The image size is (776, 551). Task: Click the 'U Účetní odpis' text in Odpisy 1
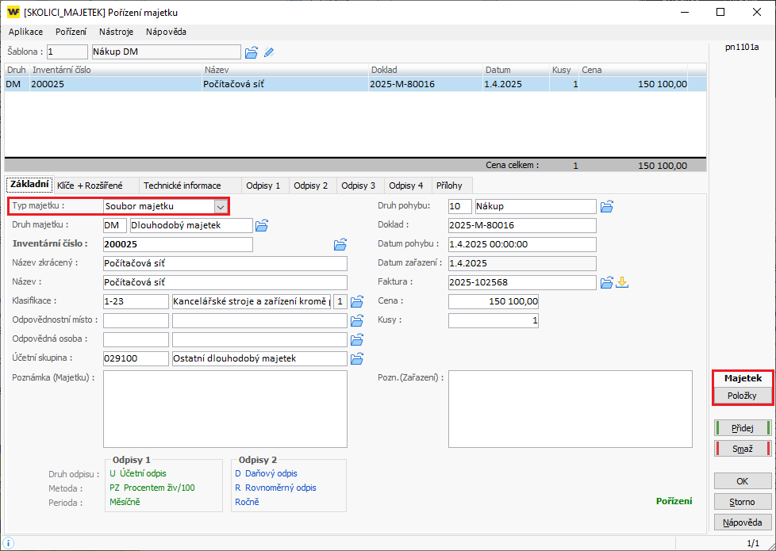point(138,473)
